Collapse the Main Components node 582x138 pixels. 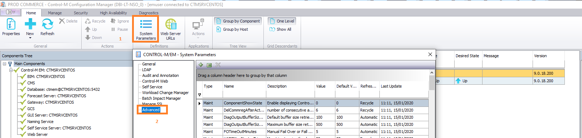tap(4, 64)
